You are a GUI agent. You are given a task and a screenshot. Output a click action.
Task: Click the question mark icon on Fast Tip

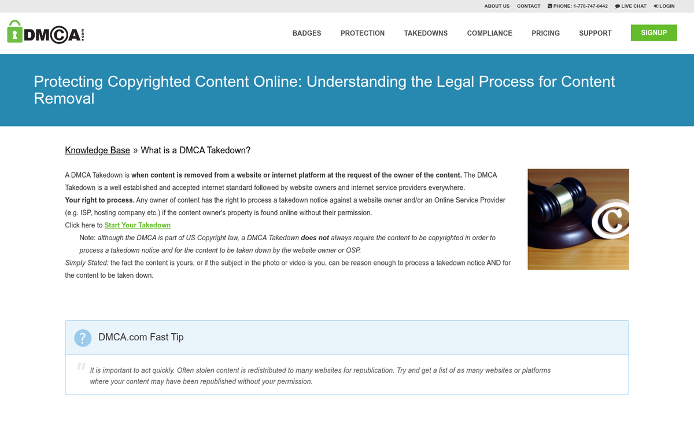click(x=83, y=338)
